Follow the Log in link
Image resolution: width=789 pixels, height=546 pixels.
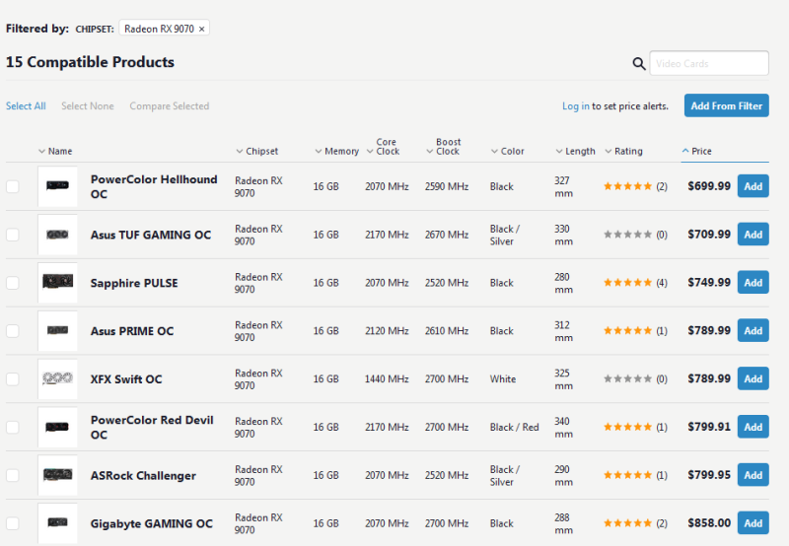576,106
